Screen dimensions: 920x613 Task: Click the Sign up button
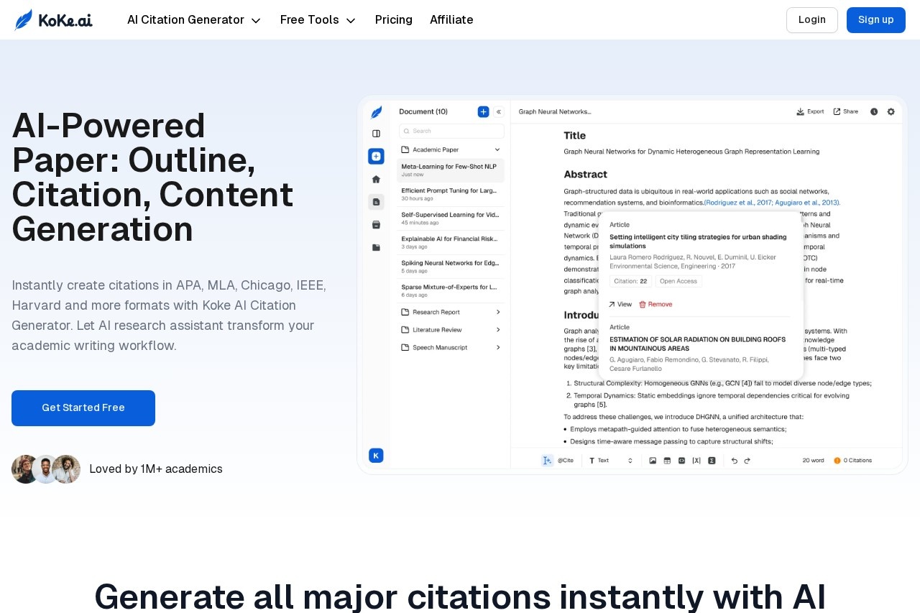coord(875,20)
